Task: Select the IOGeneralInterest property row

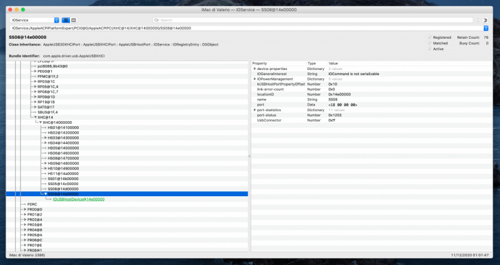Action: coord(372,74)
